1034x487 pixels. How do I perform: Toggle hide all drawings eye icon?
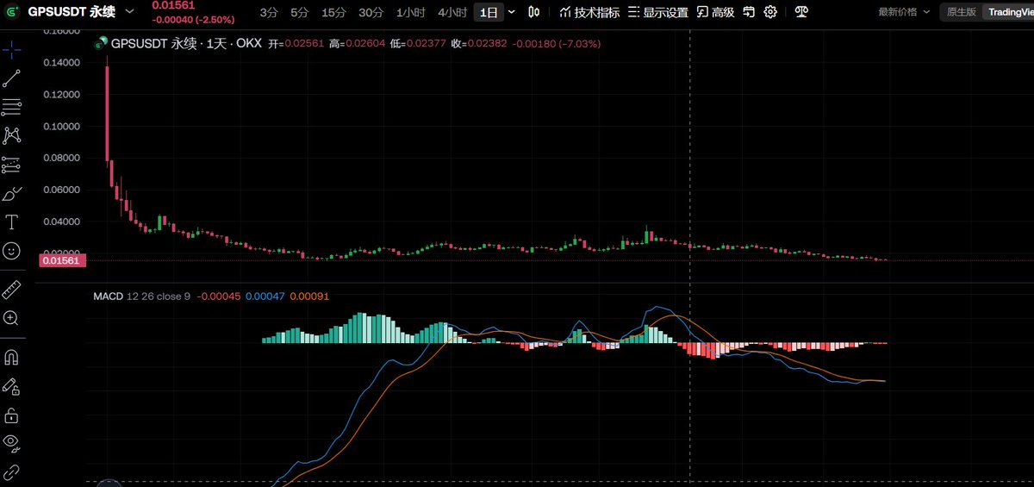[12, 443]
